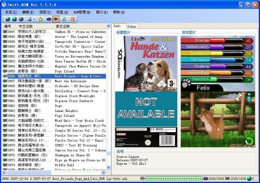Select row 0967 Simple DS Series Vol. 13
The image size is (260, 183).
[x=54, y=131]
